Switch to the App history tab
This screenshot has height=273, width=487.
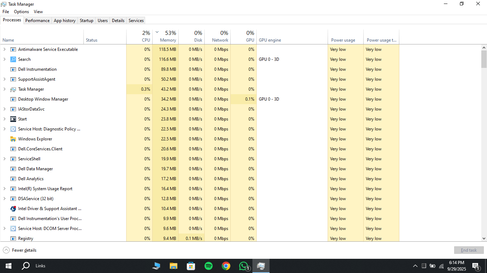pyautogui.click(x=65, y=21)
